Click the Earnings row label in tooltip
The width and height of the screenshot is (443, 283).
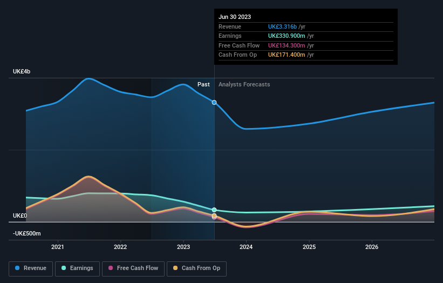pyautogui.click(x=230, y=36)
